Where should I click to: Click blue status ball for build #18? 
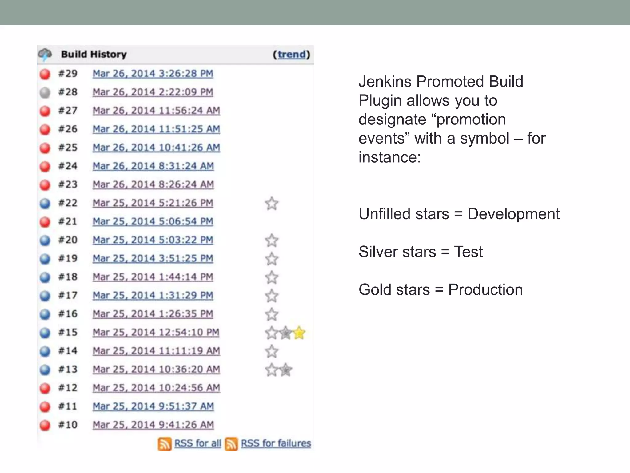(x=45, y=277)
